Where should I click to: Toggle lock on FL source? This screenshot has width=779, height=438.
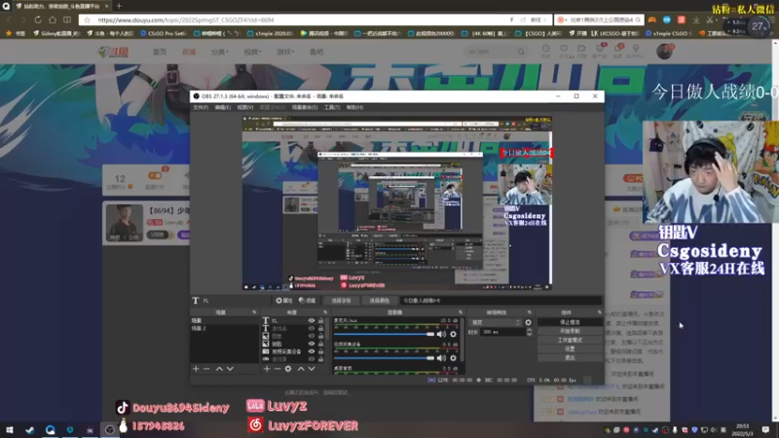(320, 321)
